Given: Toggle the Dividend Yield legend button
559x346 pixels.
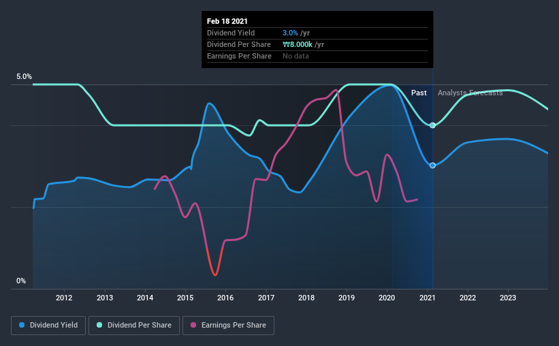Looking at the screenshot, I should pos(48,326).
